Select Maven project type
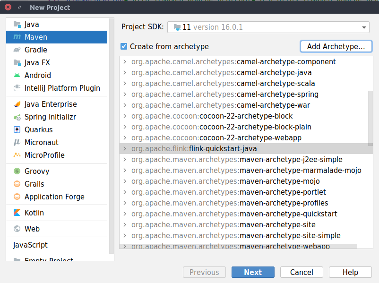This screenshot has width=379, height=283. 57,37
